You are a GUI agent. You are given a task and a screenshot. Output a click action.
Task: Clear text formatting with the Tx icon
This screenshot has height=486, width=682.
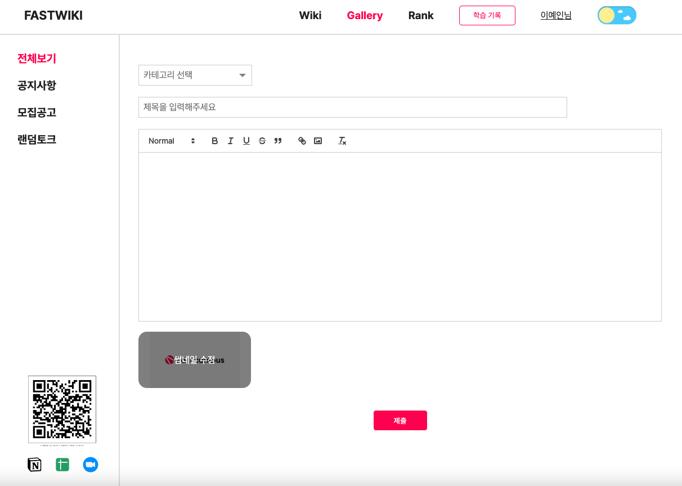(342, 141)
